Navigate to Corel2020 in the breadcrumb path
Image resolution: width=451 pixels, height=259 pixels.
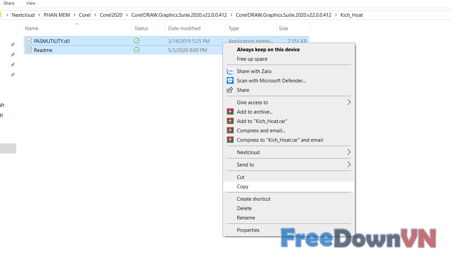pos(111,15)
